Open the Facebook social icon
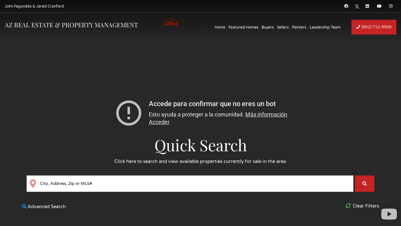This screenshot has height=226, width=401. pyautogui.click(x=346, y=6)
